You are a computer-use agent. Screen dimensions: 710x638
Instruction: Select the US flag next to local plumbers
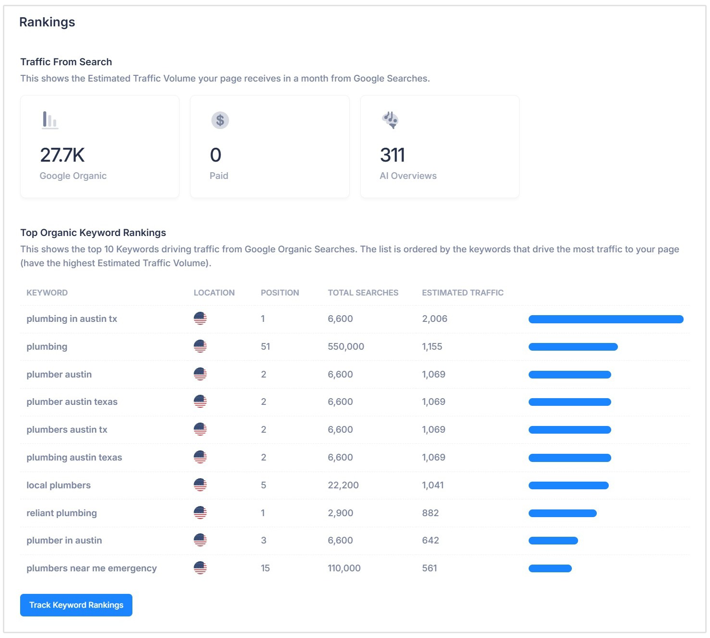click(200, 485)
